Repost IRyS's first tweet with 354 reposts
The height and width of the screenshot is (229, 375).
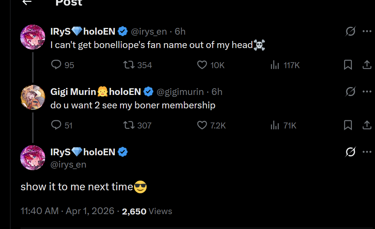point(128,65)
